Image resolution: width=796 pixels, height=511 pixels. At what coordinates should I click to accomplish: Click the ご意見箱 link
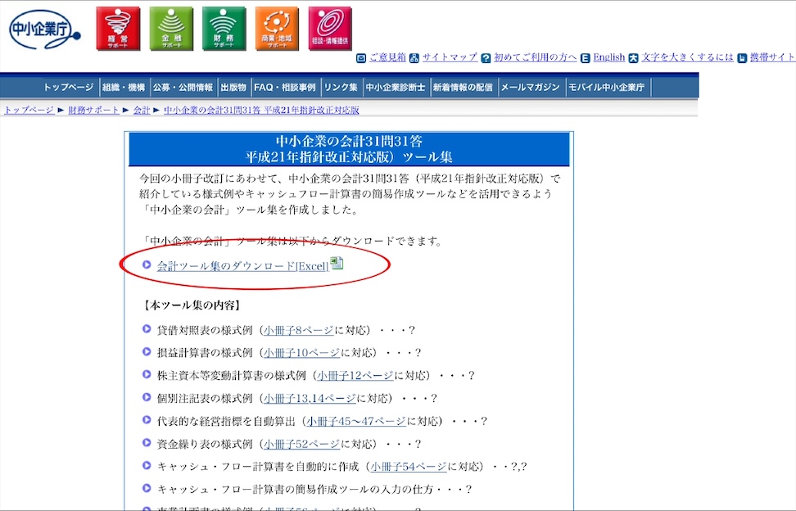point(387,57)
